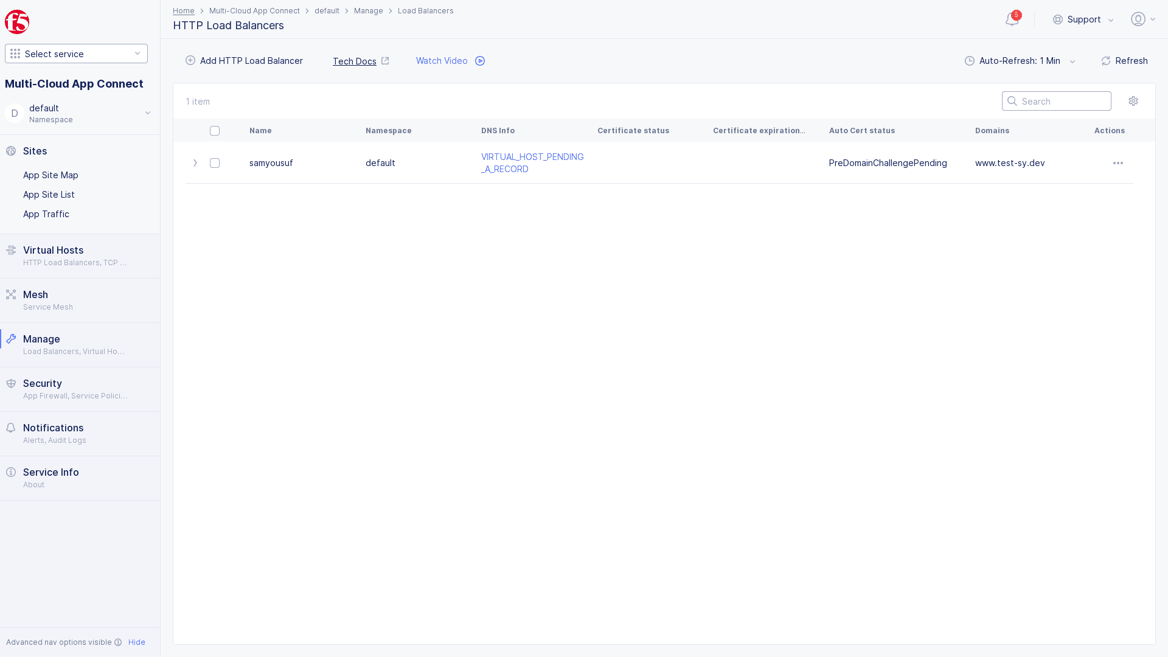Open the Auto-Refresh interval dropdown

pyautogui.click(x=1072, y=61)
